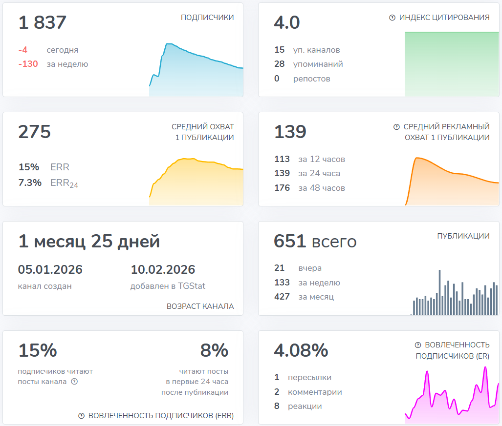Click the green citation index chart
Image resolution: width=502 pixels, height=426 pixels.
pyautogui.click(x=451, y=64)
